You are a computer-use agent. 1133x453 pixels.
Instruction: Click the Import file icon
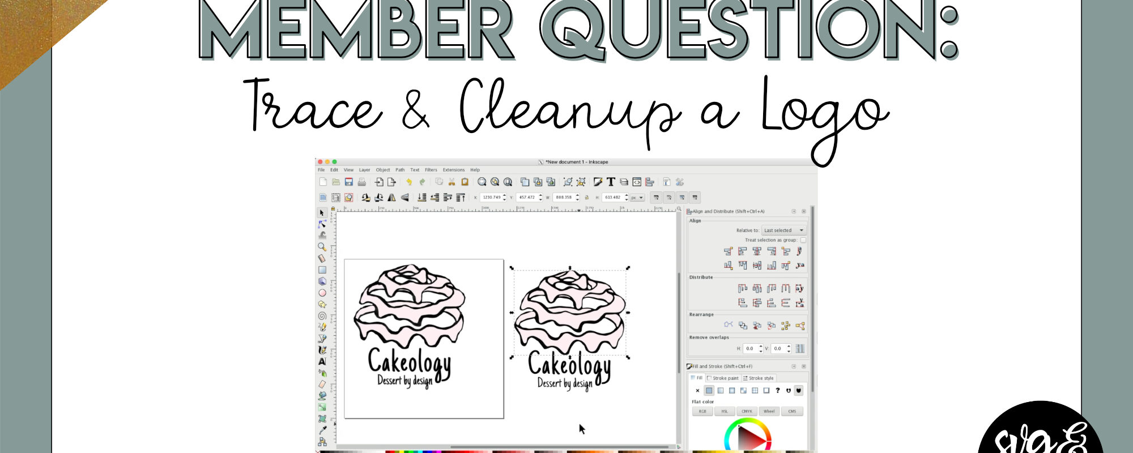pos(379,182)
